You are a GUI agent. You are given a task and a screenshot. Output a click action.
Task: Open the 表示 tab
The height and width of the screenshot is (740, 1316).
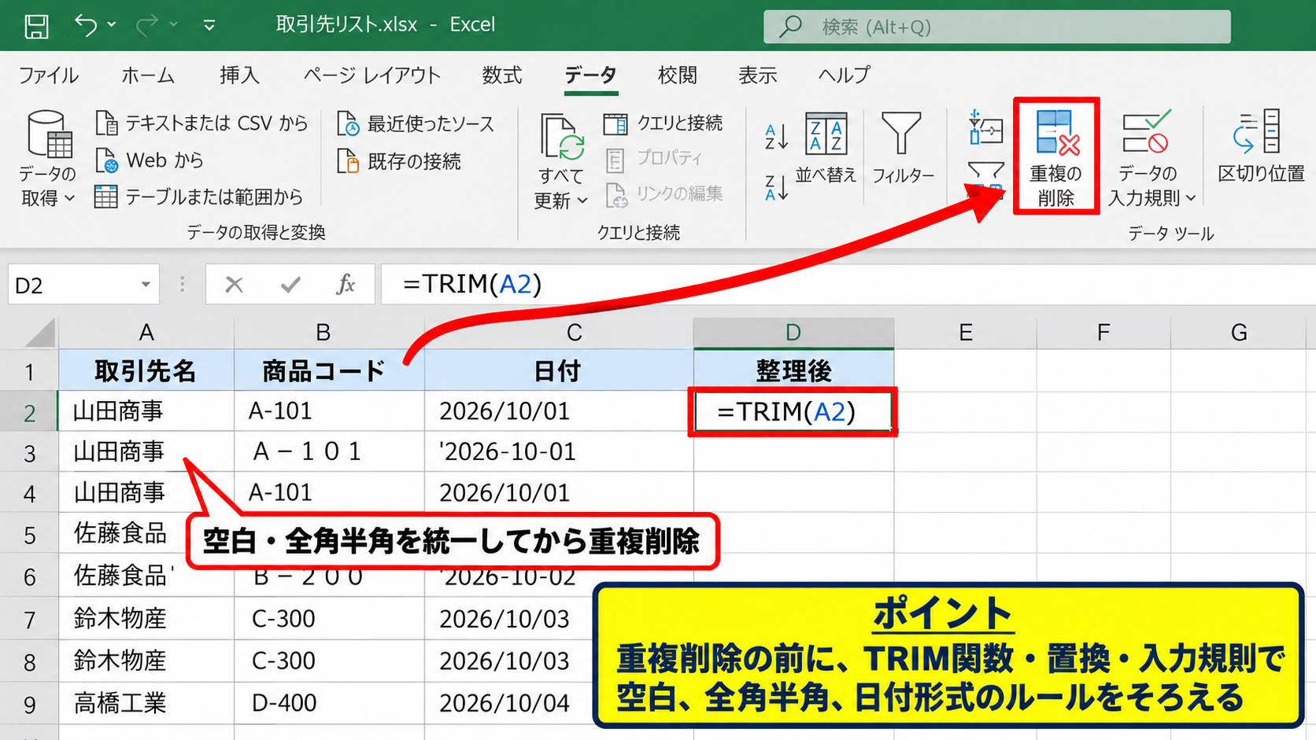point(757,75)
